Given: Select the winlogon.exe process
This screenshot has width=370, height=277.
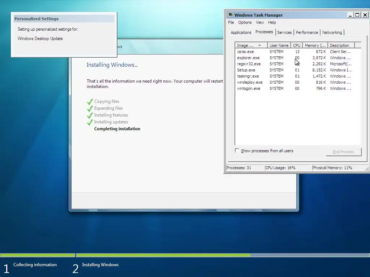Looking at the screenshot, I should pos(298,88).
